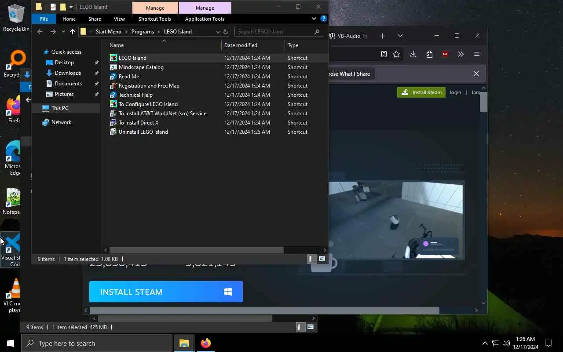563x352 pixels.
Task: Go back in File Explorer
Action: click(x=40, y=32)
